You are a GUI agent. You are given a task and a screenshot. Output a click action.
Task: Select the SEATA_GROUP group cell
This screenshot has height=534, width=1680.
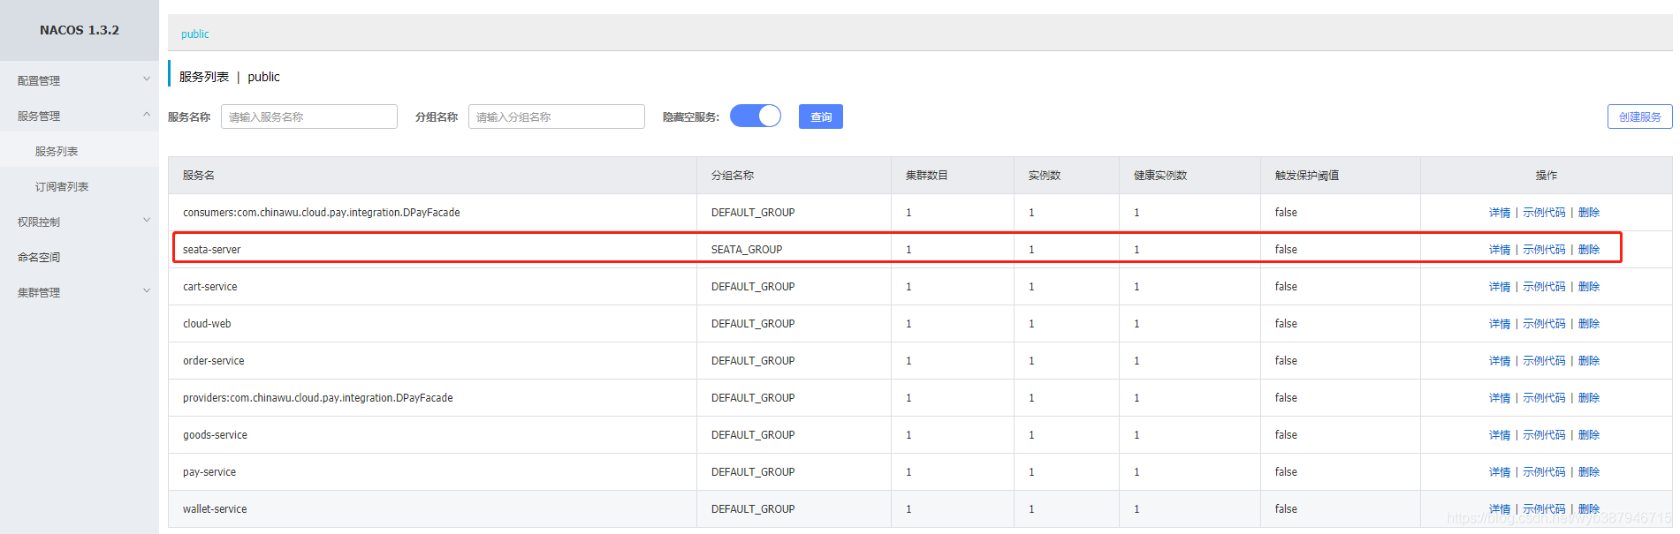pos(747,250)
